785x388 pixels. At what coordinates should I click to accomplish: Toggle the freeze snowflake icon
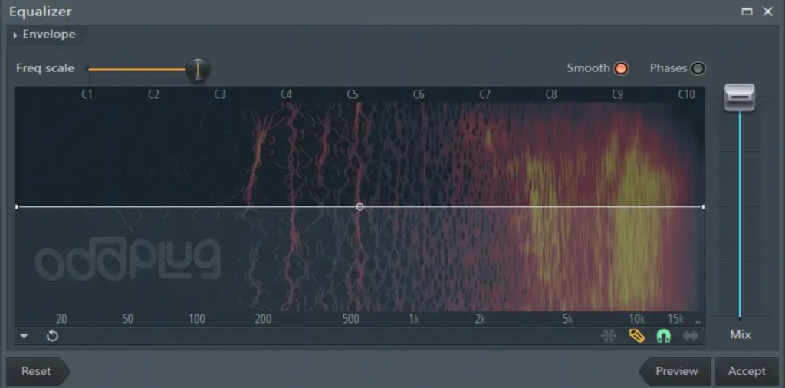tap(609, 336)
